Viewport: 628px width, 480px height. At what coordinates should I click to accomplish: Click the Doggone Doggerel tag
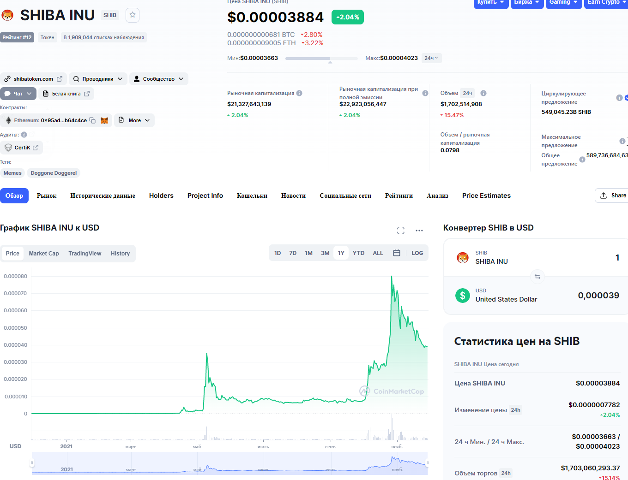click(x=54, y=173)
